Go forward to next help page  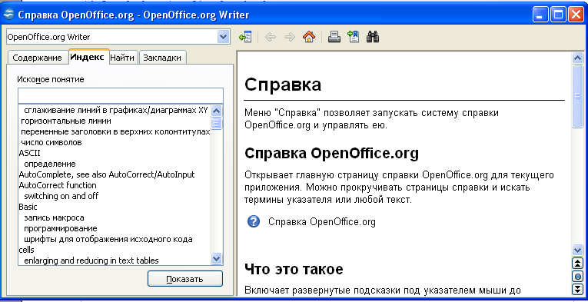(290, 37)
